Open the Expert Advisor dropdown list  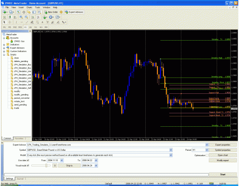pyautogui.click(x=206, y=145)
